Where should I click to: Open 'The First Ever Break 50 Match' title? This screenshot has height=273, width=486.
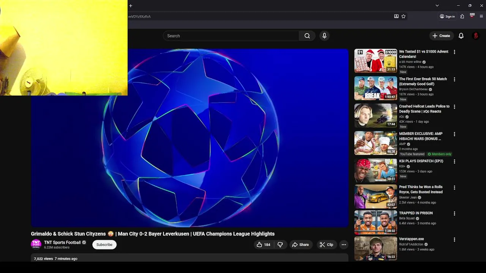tap(423, 81)
